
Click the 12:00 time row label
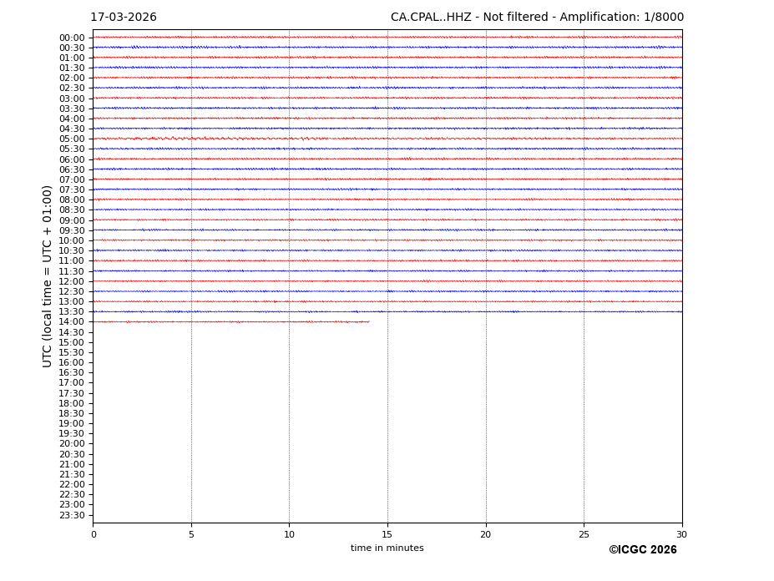click(72, 281)
